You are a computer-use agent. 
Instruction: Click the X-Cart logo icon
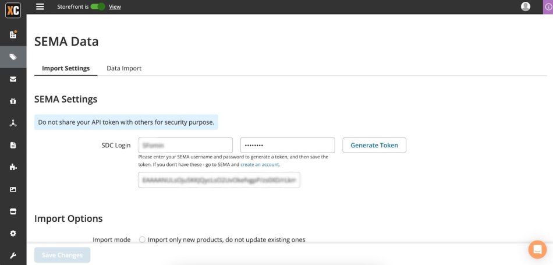click(x=13, y=10)
